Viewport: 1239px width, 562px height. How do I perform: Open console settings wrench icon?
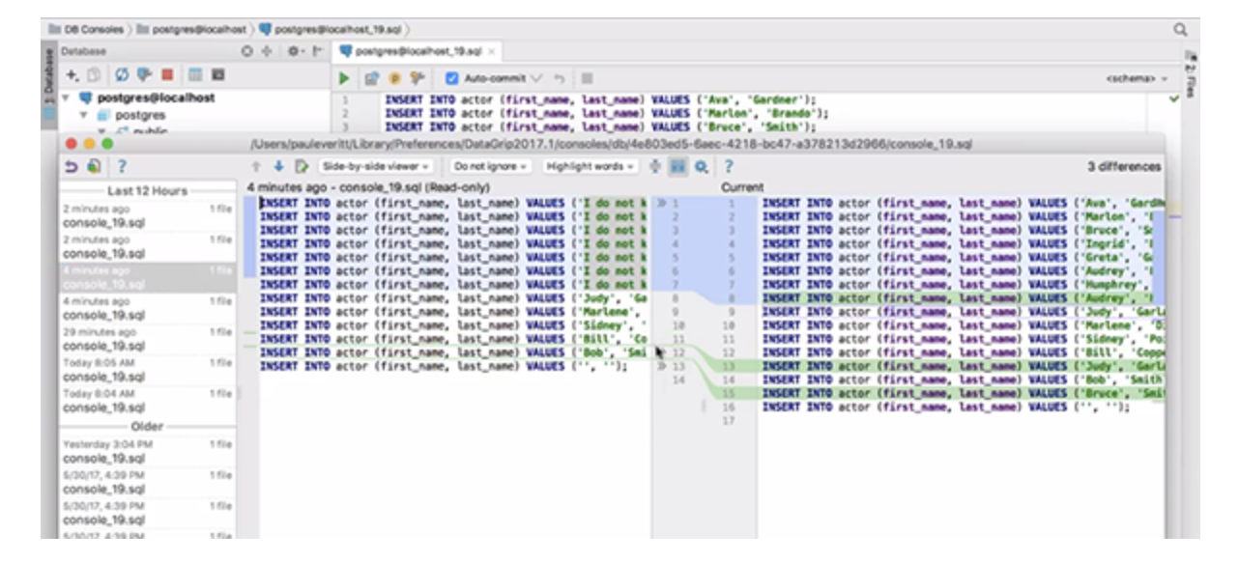[x=418, y=78]
